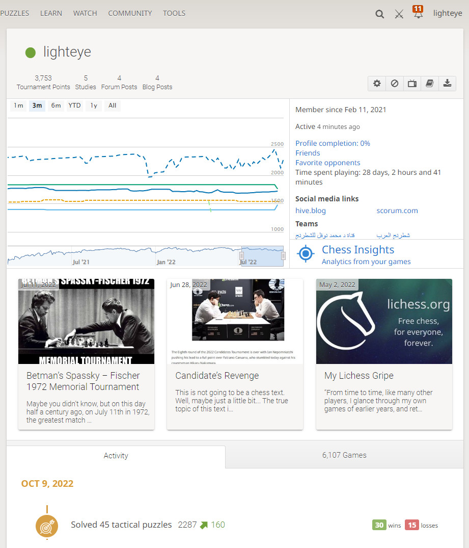The image size is (469, 548).
Task: Click the right handle of chart navigator
Action: pos(283,256)
